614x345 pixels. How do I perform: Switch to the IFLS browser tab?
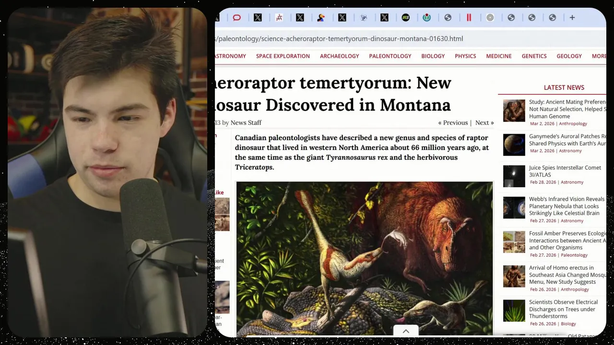(405, 18)
